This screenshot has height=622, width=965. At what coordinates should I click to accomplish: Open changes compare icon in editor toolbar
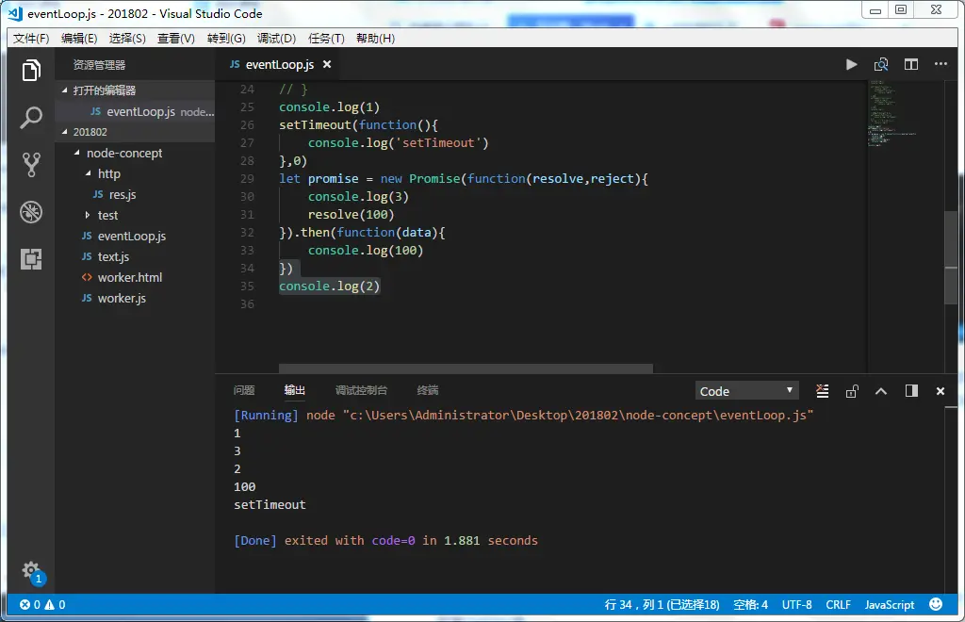click(881, 65)
